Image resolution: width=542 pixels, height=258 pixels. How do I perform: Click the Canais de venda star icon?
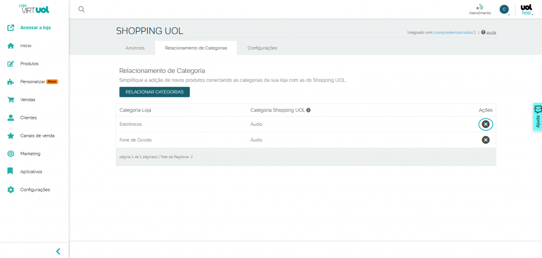11,136
